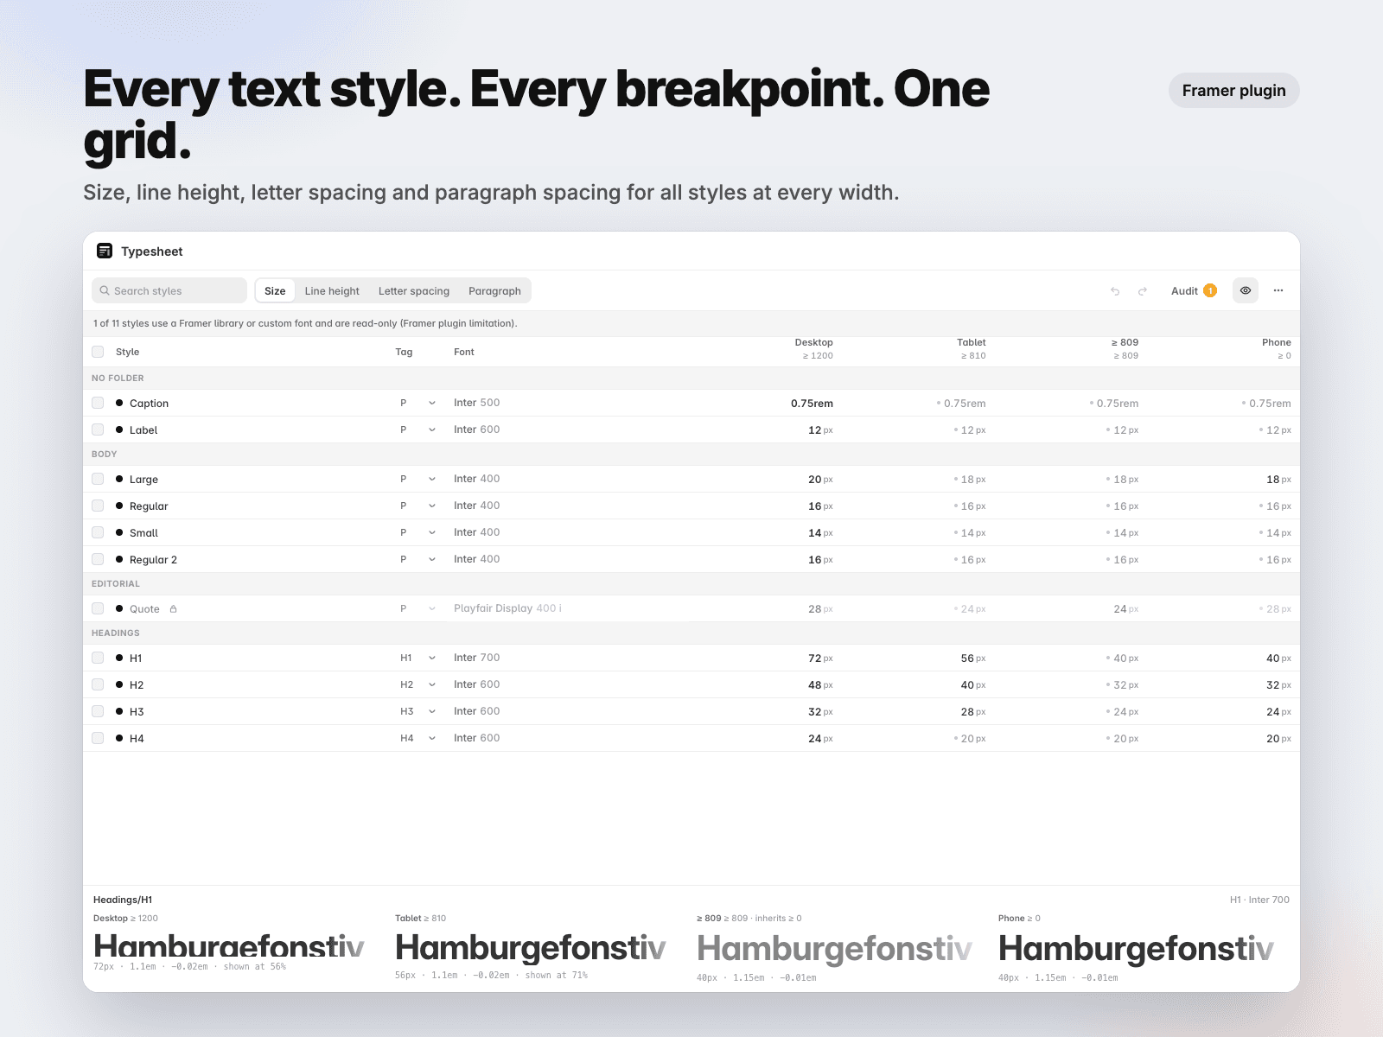Click the Audit button
Image resolution: width=1383 pixels, height=1037 pixels.
1194,290
